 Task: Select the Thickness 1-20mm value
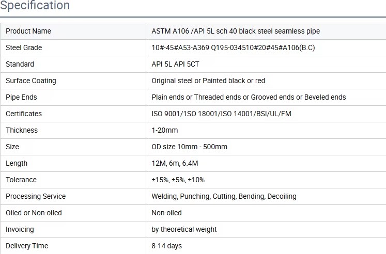click(165, 130)
